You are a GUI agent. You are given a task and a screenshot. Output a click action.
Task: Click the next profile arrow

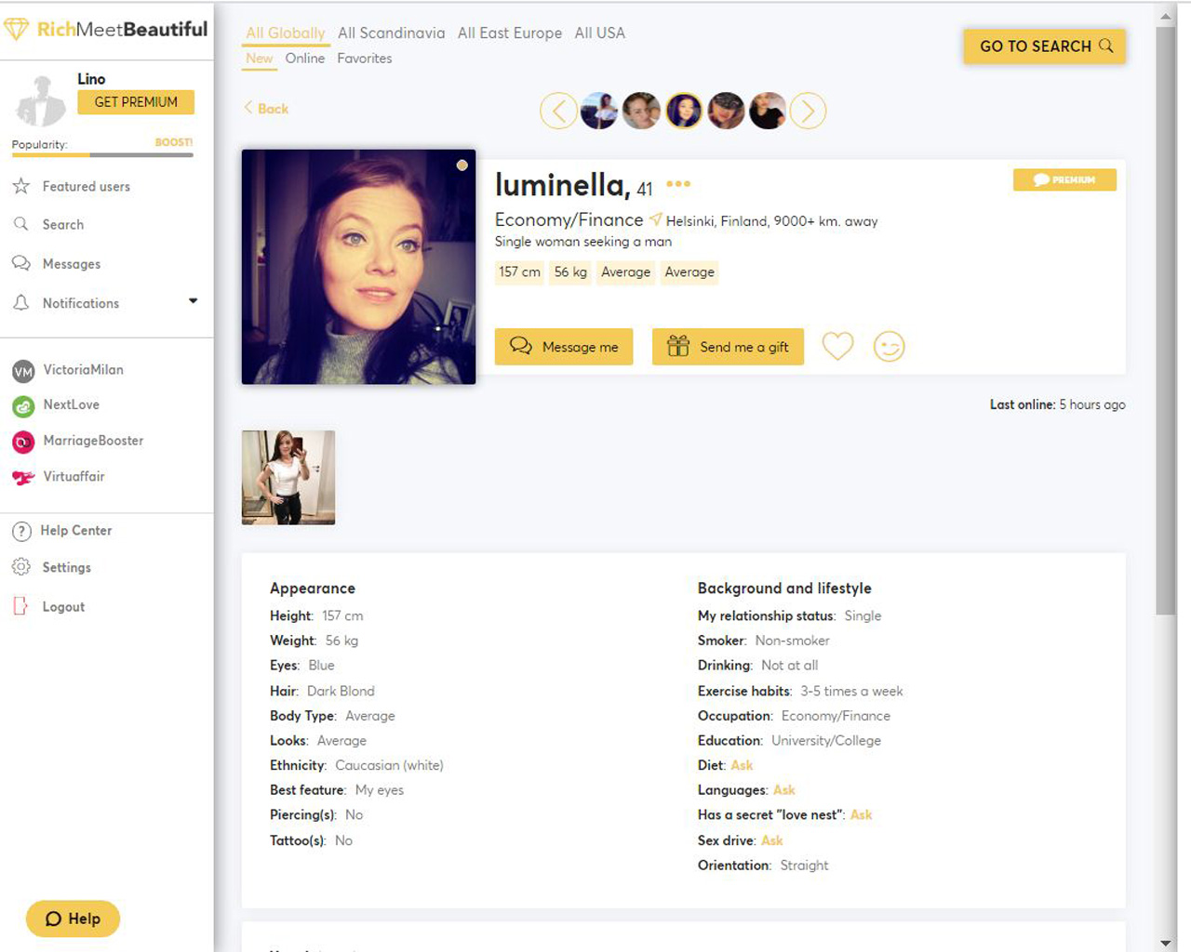(809, 111)
